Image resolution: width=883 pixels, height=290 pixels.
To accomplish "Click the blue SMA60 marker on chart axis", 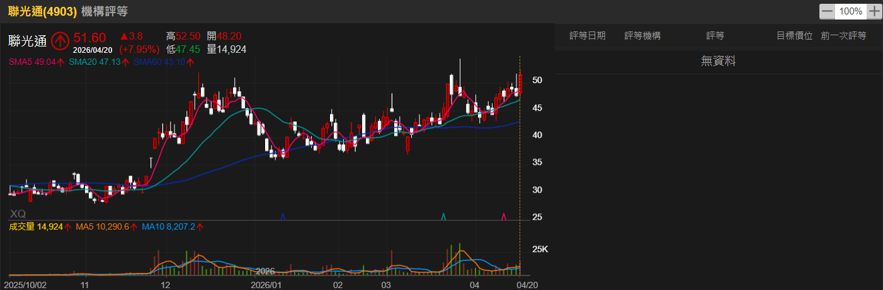I will (282, 216).
